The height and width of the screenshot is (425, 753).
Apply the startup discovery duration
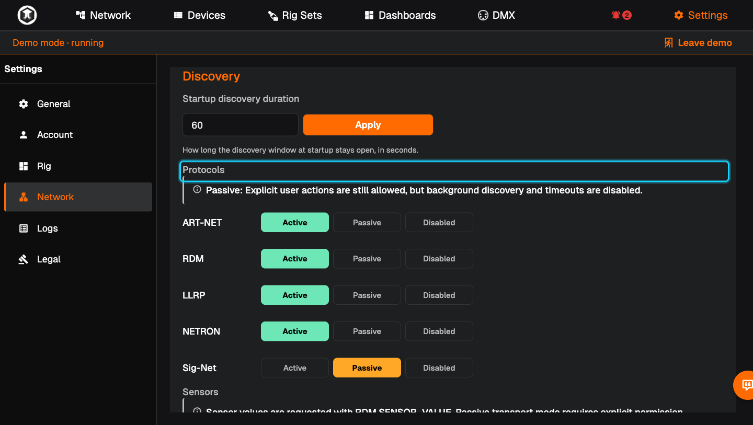(368, 125)
